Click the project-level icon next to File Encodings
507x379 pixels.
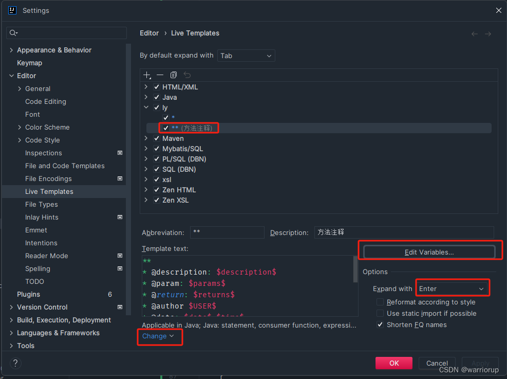120,178
